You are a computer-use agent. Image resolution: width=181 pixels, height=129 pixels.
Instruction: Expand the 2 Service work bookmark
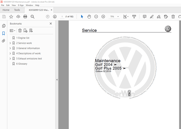pos(10,43)
